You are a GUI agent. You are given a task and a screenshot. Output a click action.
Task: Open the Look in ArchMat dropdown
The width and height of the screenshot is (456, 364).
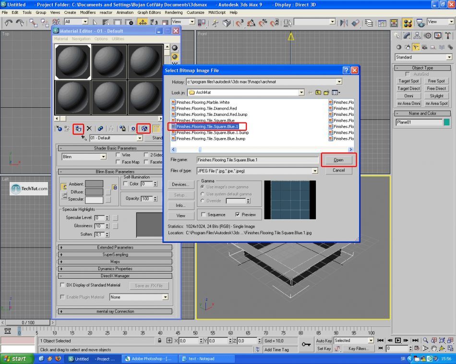(301, 92)
